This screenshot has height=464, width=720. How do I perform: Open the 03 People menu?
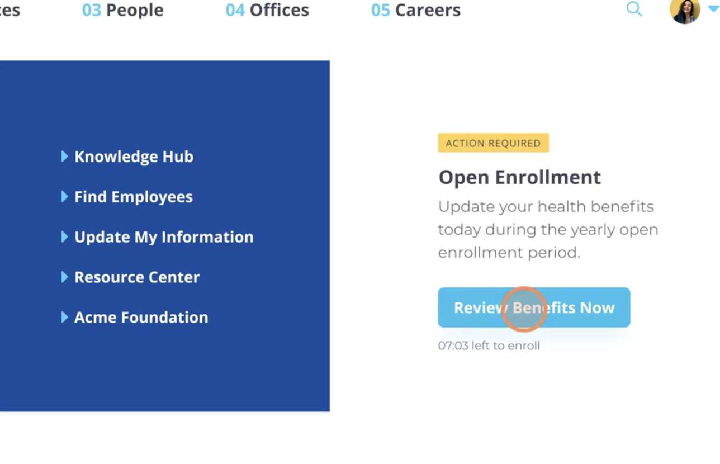pos(123,10)
